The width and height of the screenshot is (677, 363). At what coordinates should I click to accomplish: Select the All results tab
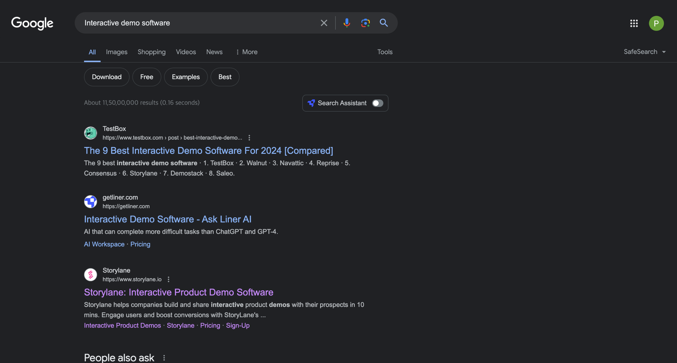point(92,52)
